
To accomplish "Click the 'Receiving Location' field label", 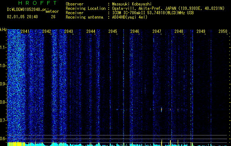I will pyautogui.click(x=86, y=8).
